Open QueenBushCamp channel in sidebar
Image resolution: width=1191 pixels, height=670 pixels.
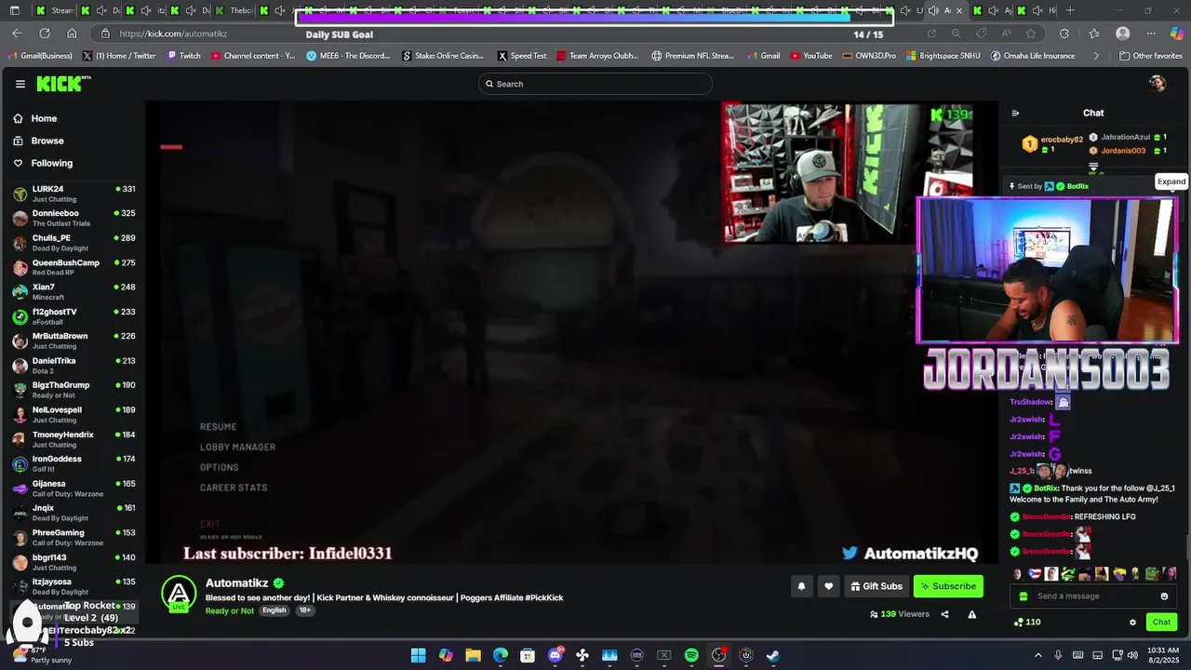pos(73,267)
